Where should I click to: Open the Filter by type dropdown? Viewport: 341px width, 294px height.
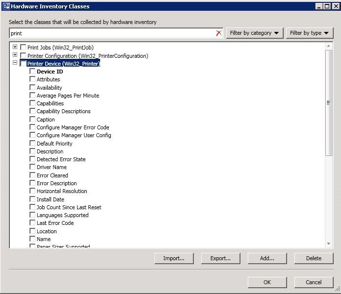tap(310, 33)
